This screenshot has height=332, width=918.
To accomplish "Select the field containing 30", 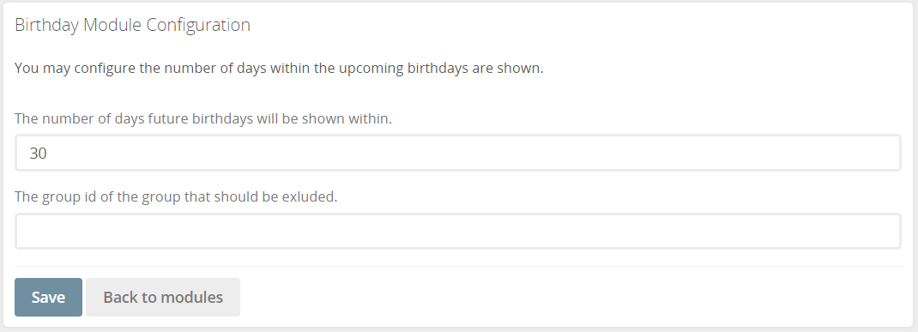I will (458, 153).
